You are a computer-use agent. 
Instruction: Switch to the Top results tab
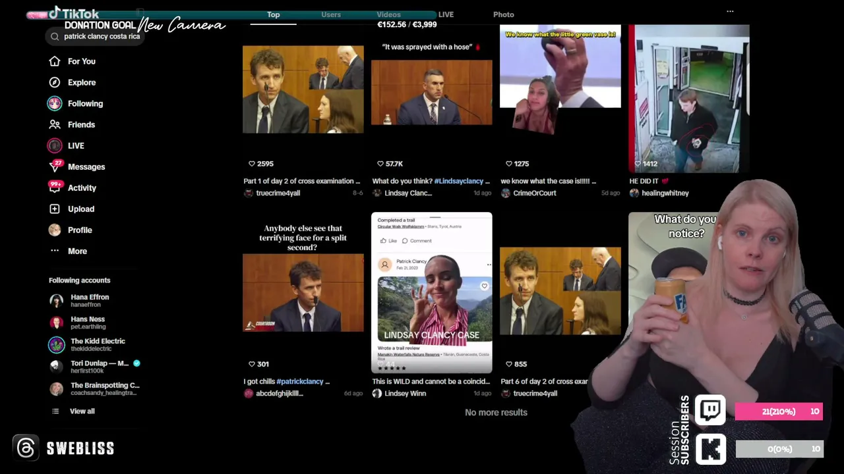274,14
